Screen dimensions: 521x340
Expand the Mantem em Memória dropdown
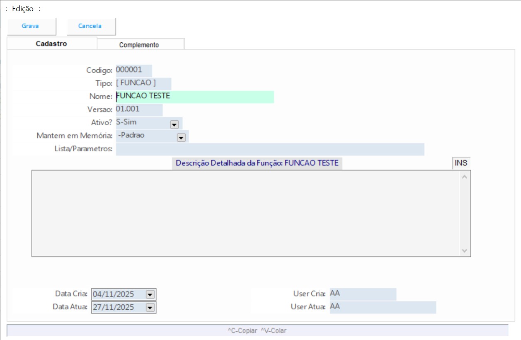tap(181, 137)
